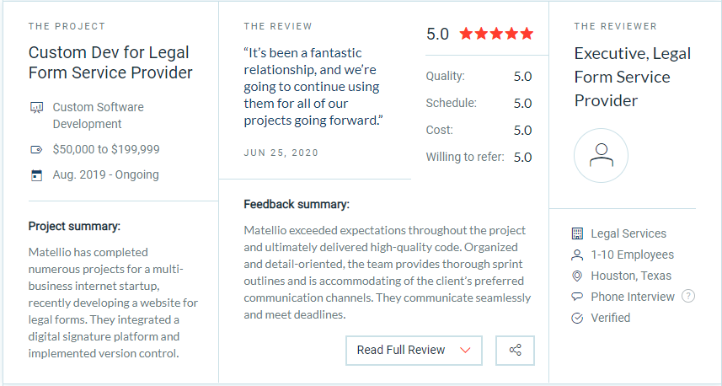Screen dimensions: 722x386
Task: Select the Legal Services industry text
Action: pos(628,233)
